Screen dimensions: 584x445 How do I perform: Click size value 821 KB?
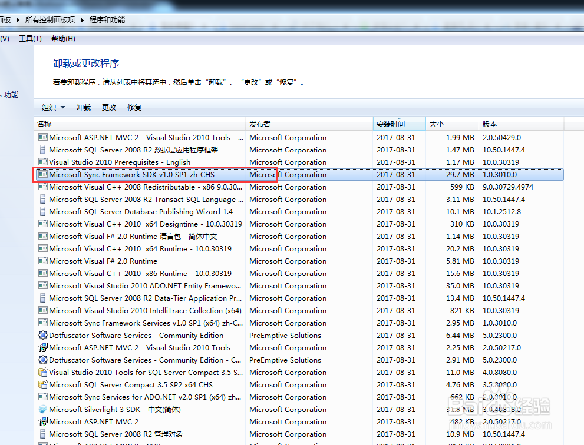(462, 310)
